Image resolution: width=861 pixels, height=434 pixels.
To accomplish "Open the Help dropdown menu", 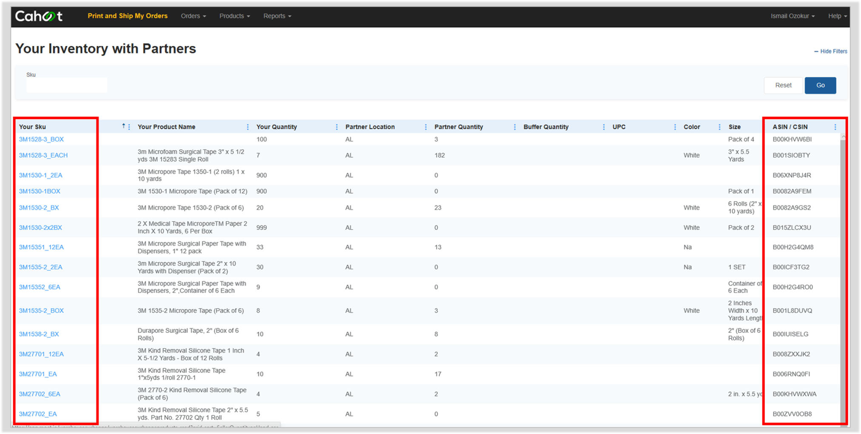I will click(x=837, y=16).
